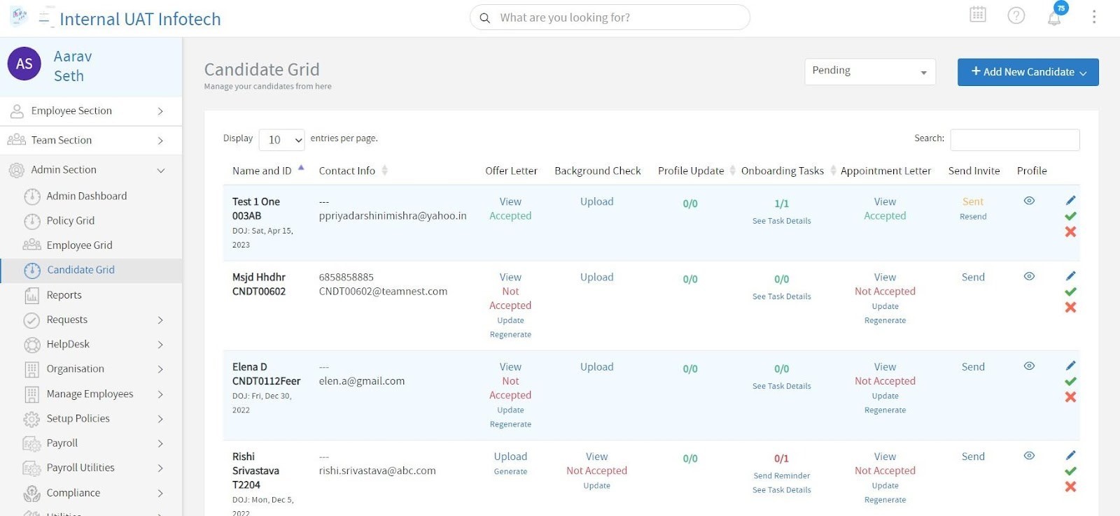Approve Elena D with green checkmark
This screenshot has height=516, width=1120.
(x=1070, y=381)
